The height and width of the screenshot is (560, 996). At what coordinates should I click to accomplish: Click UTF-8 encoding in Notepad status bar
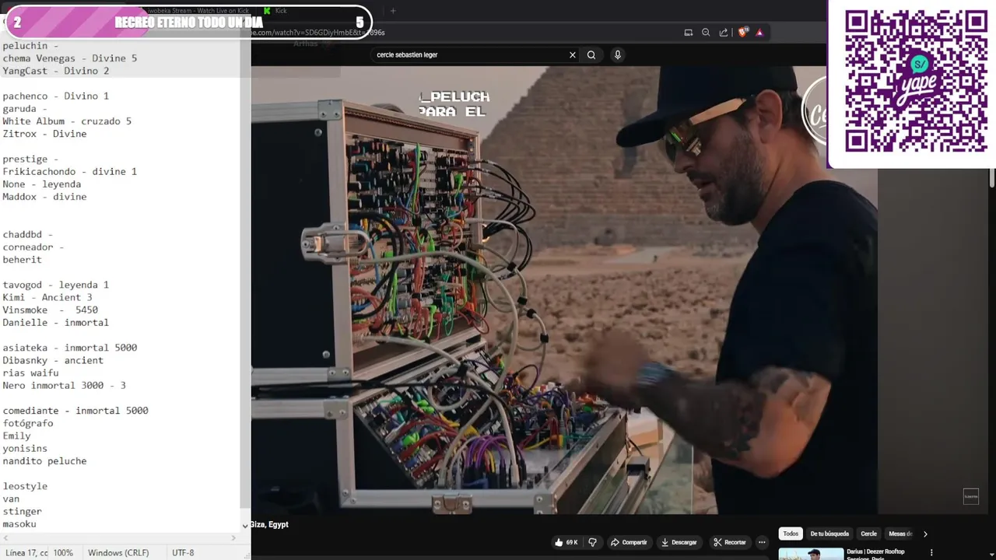(x=183, y=553)
